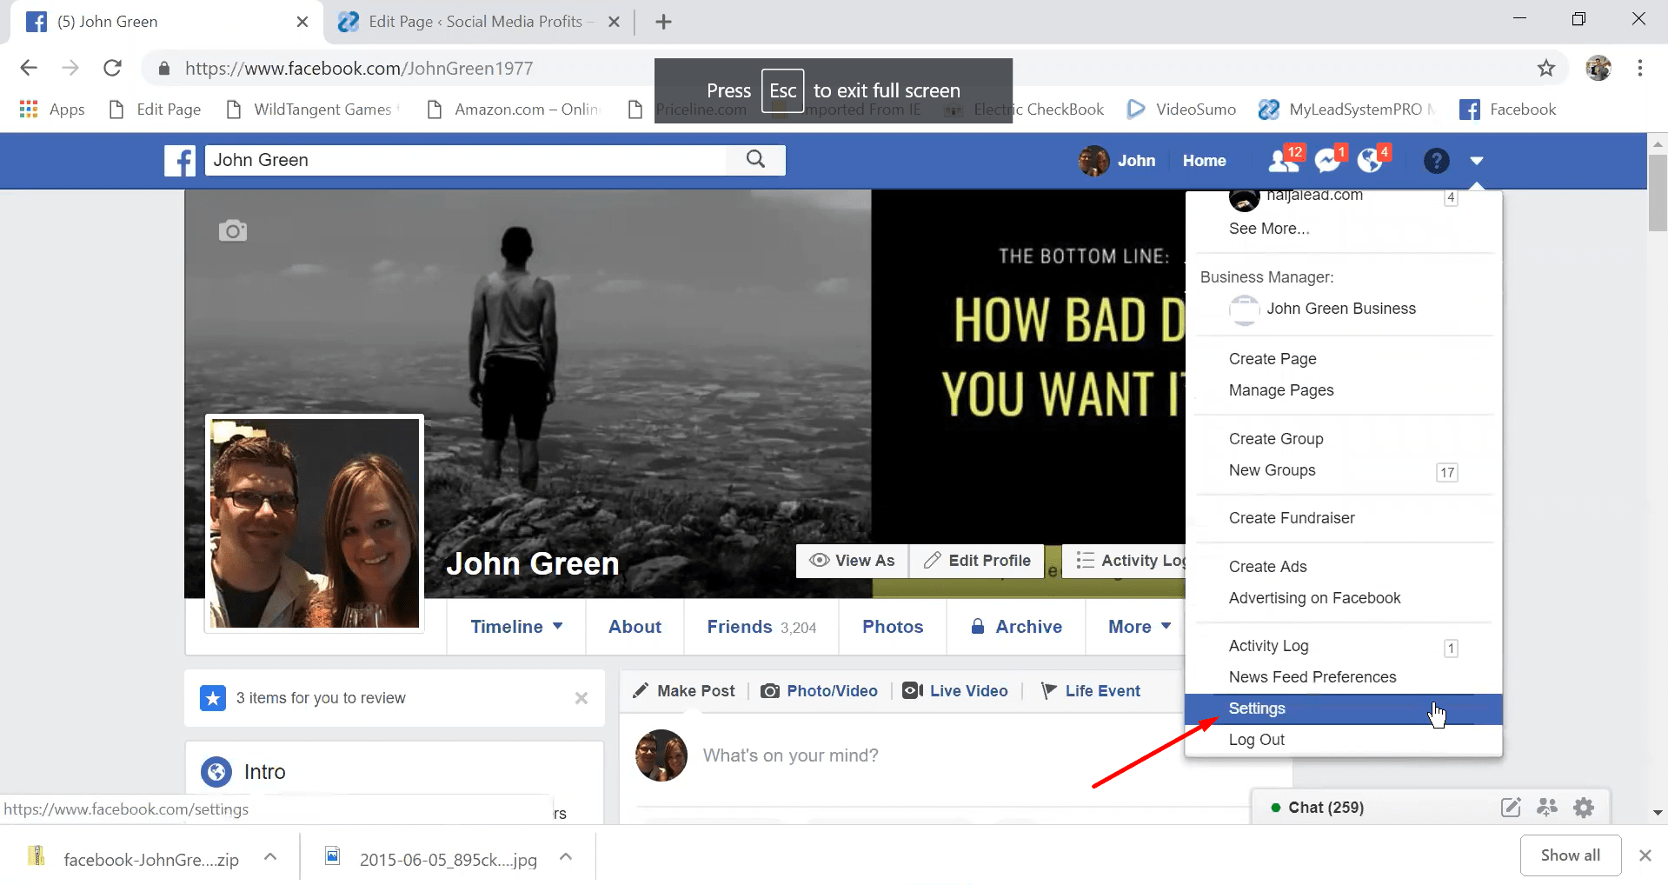1668x885 pixels.
Task: Click the cover photo camera icon
Action: [x=232, y=230]
